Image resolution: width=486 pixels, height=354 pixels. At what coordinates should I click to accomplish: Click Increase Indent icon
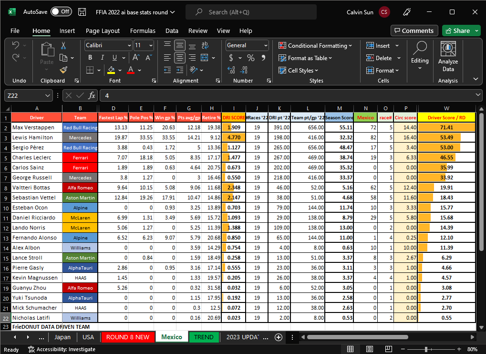[180, 70]
